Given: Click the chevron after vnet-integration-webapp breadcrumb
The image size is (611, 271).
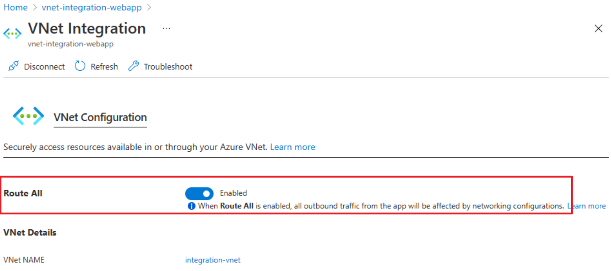Looking at the screenshot, I should (149, 8).
